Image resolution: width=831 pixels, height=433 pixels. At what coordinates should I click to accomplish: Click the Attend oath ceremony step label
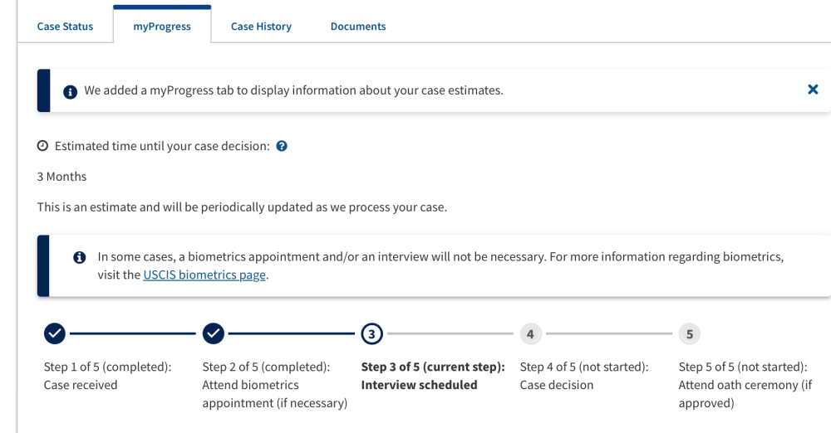(x=745, y=394)
